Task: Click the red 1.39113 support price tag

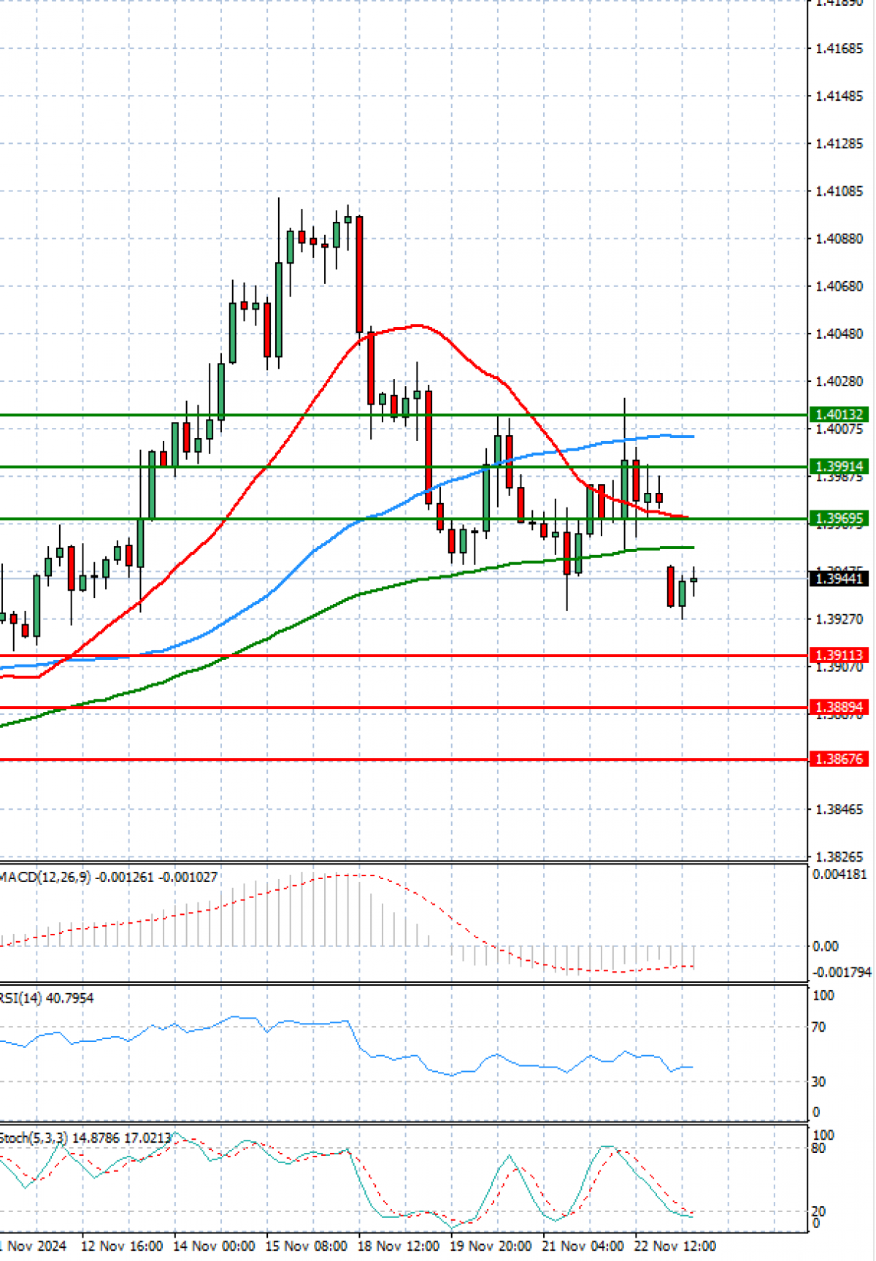Action: (839, 656)
